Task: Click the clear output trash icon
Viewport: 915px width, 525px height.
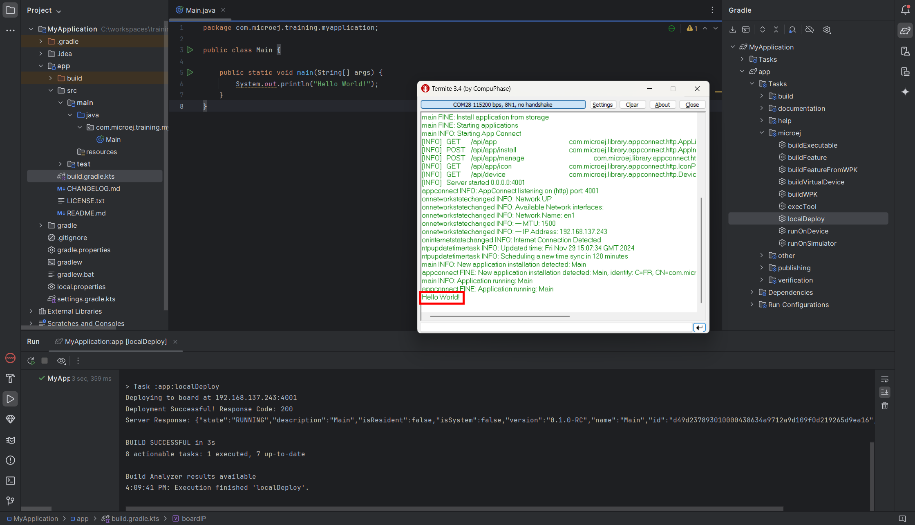Action: pos(885,406)
